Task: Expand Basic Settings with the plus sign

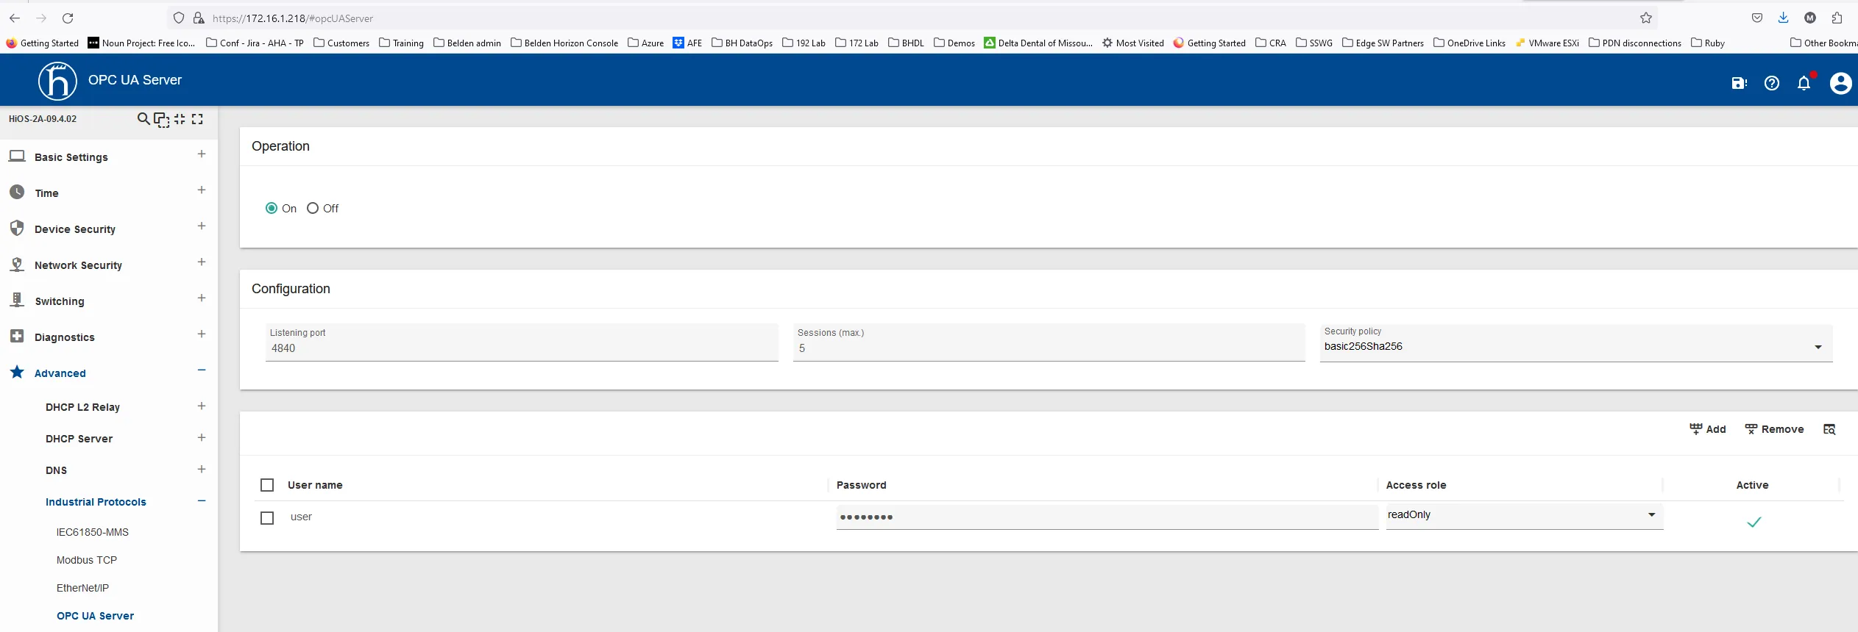Action: (x=202, y=154)
